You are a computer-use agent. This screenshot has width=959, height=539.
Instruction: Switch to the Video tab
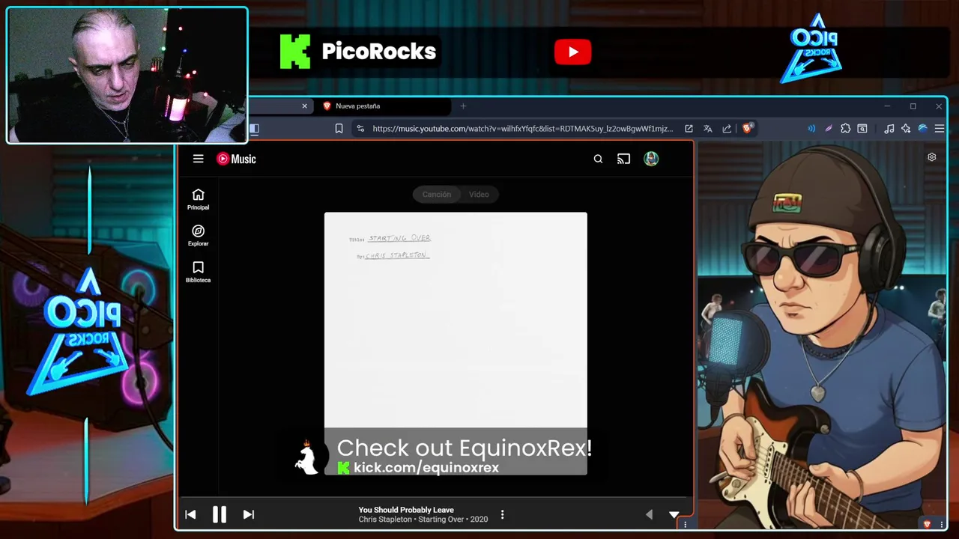[x=479, y=195]
